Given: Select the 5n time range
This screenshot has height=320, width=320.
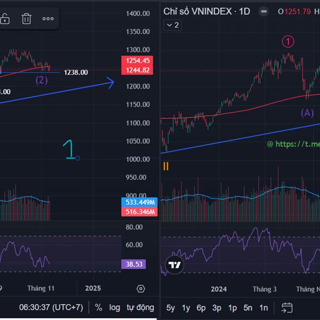Looking at the screenshot, I should point(248,308).
